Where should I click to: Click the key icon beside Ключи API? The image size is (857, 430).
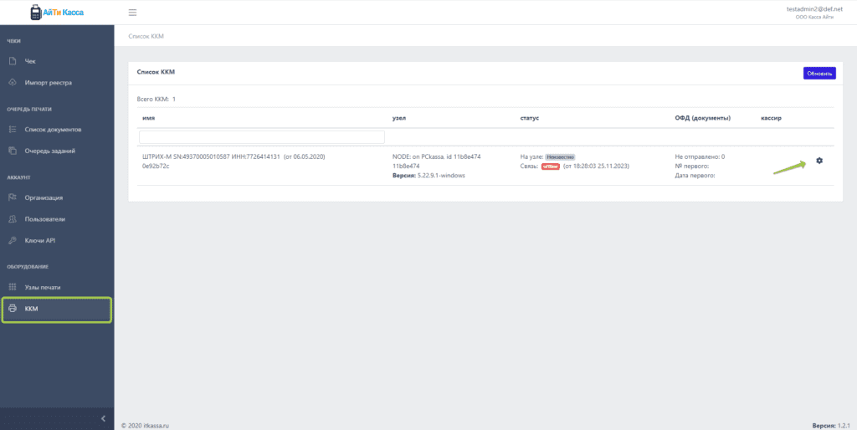pyautogui.click(x=13, y=240)
